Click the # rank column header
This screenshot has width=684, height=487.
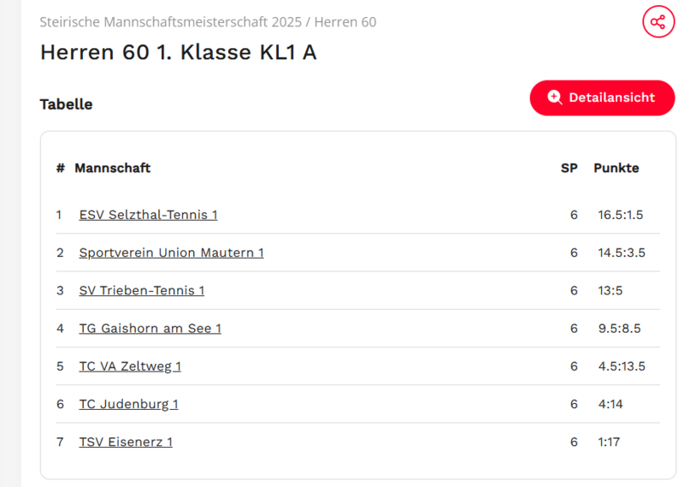coord(60,168)
